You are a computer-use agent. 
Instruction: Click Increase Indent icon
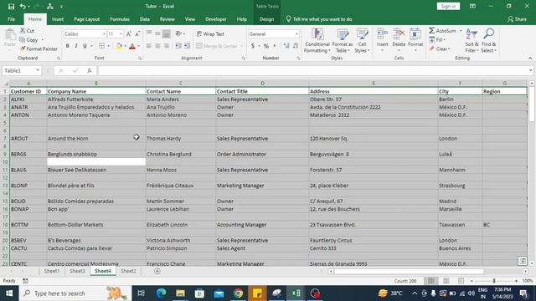(187, 46)
